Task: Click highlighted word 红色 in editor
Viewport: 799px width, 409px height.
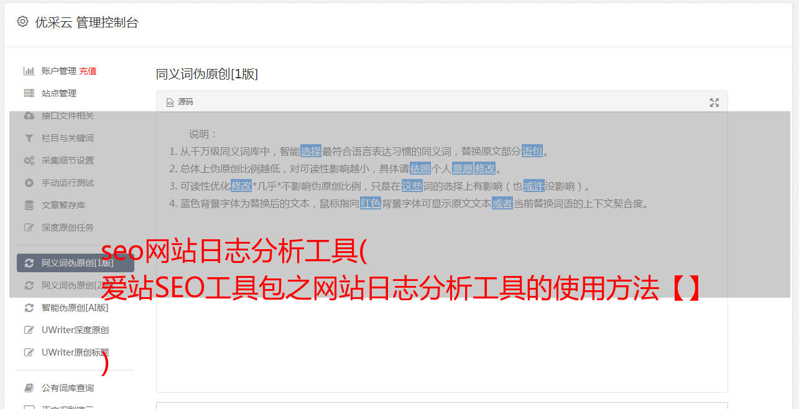Action: click(371, 203)
